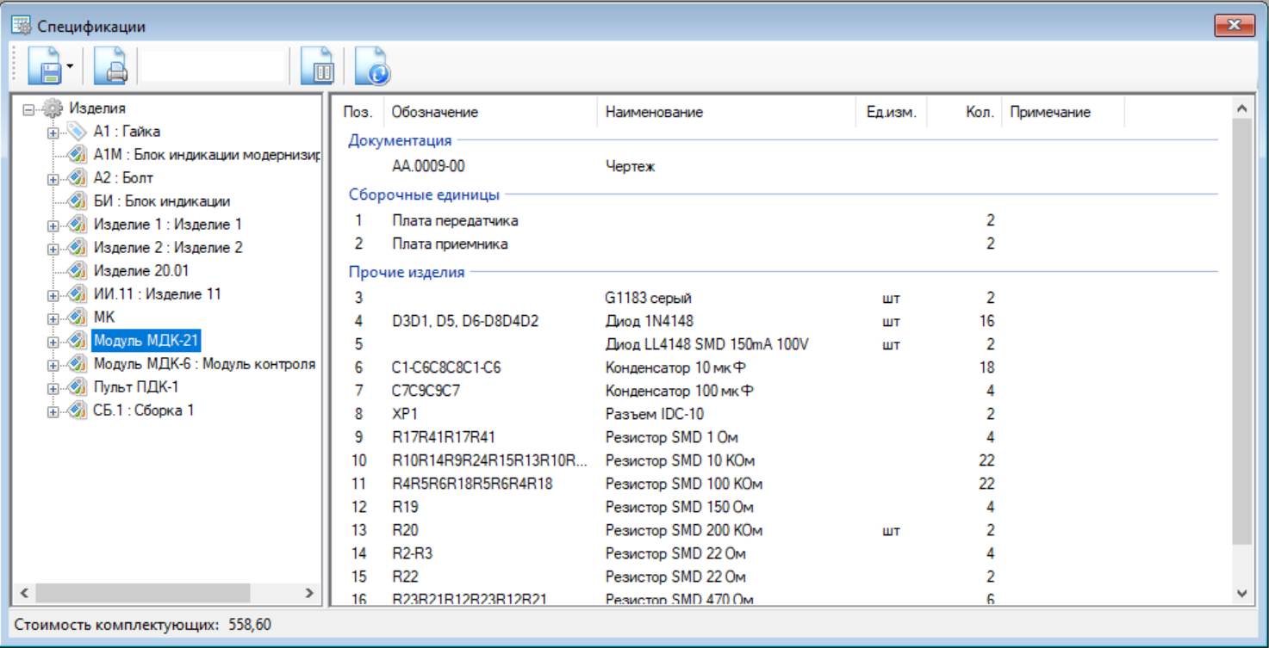Viewport: 1269px width, 648px height.
Task: Click the Документация group header
Action: pyautogui.click(x=400, y=140)
